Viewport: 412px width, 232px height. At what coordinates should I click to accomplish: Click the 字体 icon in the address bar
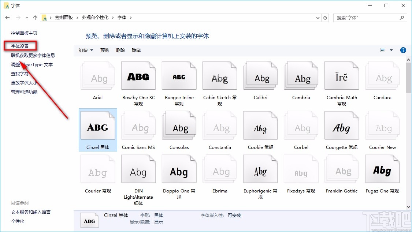[x=44, y=17]
